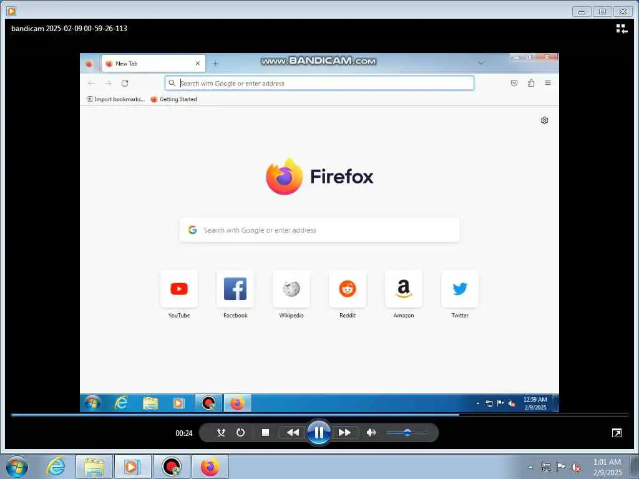Screen dimensions: 639x479
Task: Click the fast forward button
Action: [x=344, y=433]
